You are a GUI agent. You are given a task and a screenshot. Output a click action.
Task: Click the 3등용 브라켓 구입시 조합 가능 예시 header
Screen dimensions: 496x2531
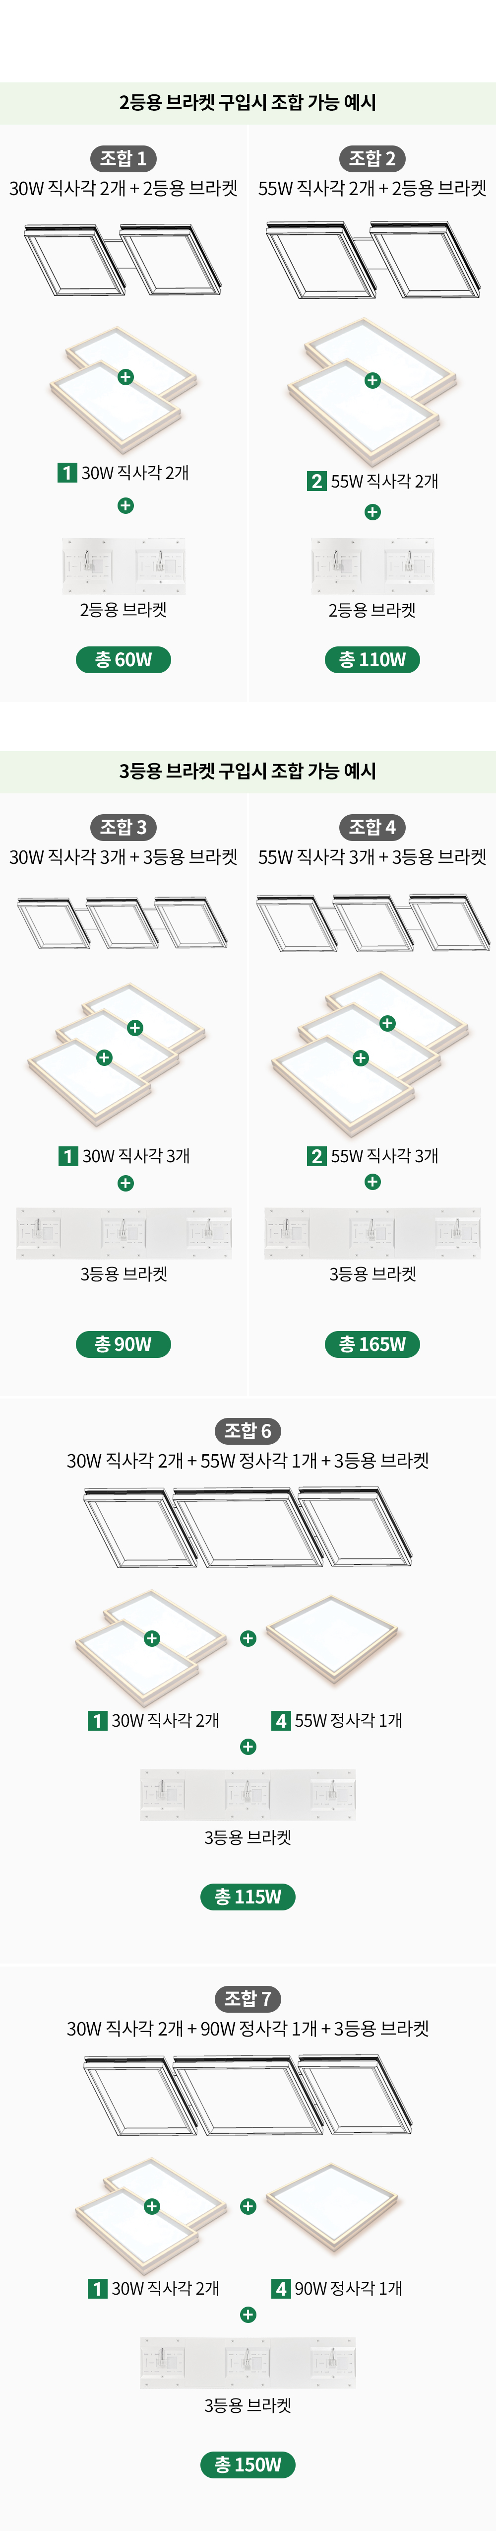[248, 771]
